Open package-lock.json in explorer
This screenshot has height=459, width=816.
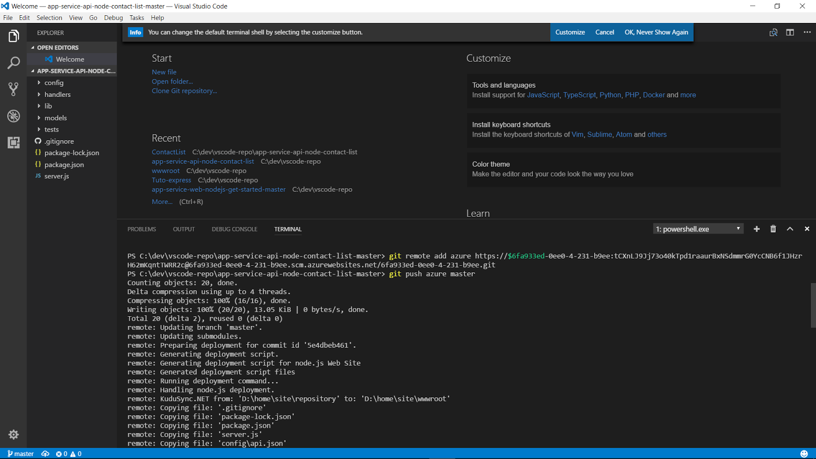(x=72, y=153)
